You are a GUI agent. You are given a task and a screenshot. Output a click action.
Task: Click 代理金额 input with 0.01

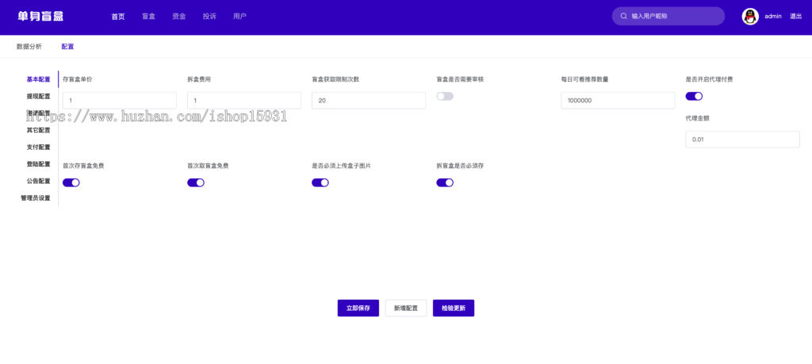(x=742, y=140)
